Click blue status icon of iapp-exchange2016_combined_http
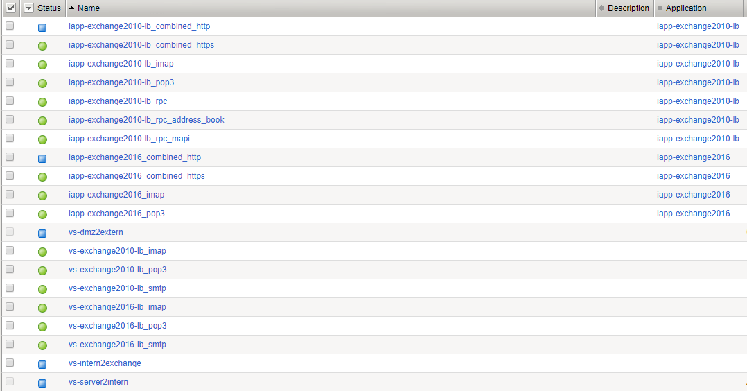This screenshot has width=747, height=391. (x=42, y=158)
